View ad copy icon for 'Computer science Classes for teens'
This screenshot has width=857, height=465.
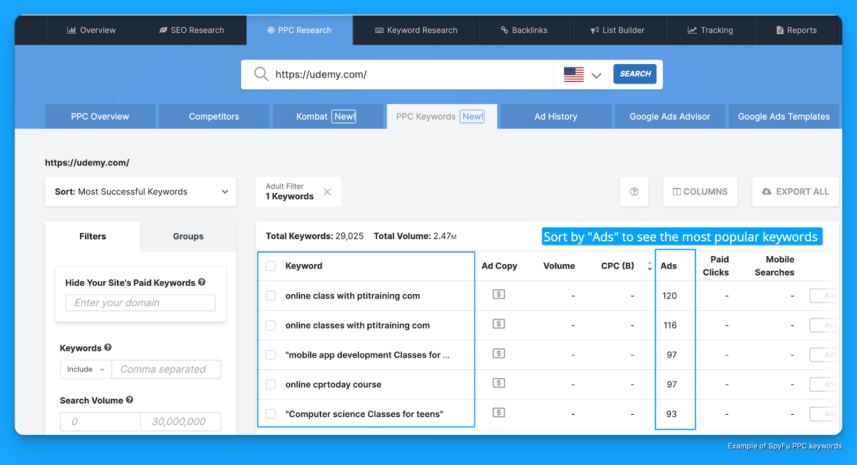tap(499, 413)
